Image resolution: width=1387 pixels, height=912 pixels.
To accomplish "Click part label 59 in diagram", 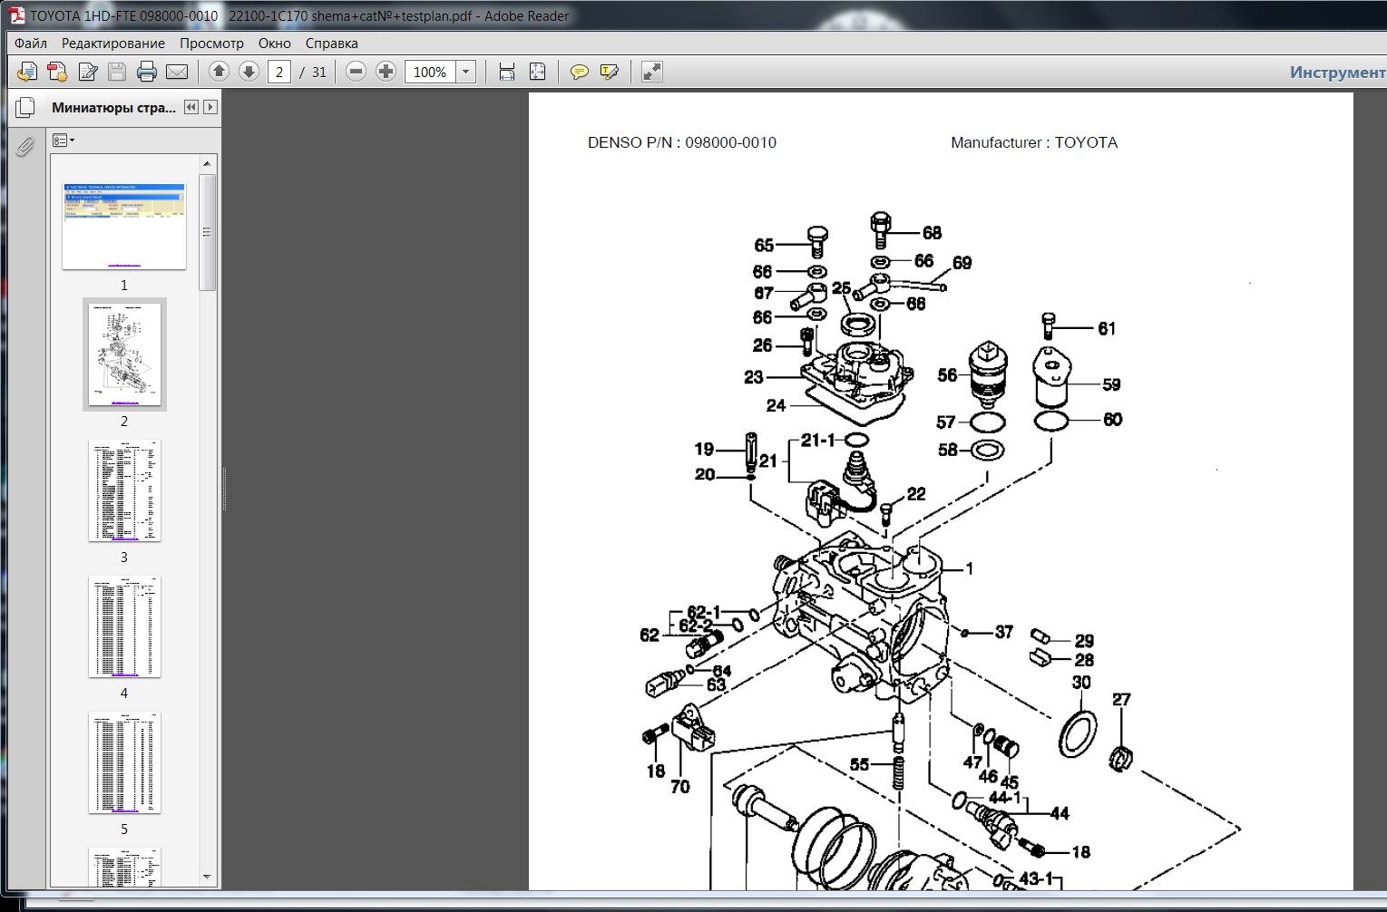I will pyautogui.click(x=1111, y=384).
